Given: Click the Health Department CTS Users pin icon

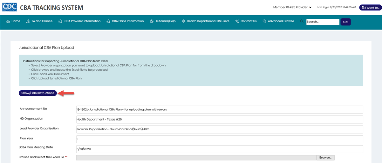Looking at the screenshot, I should pyautogui.click(x=183, y=21).
